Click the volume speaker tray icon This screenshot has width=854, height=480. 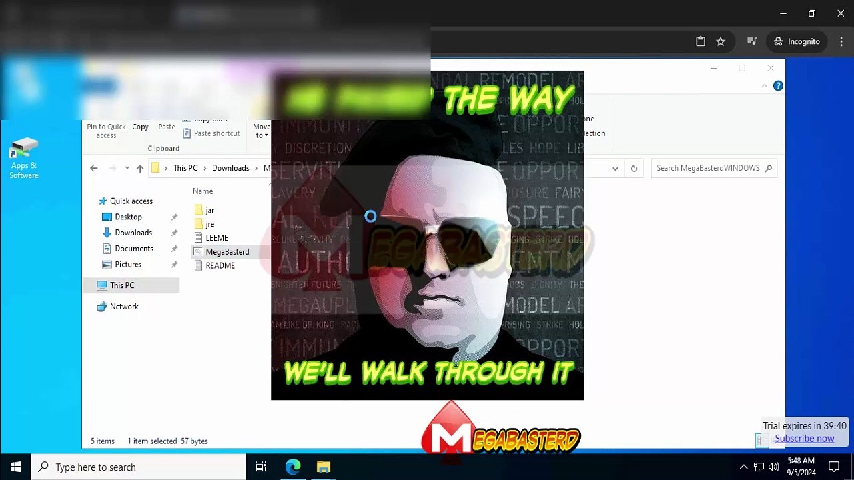pyautogui.click(x=774, y=467)
